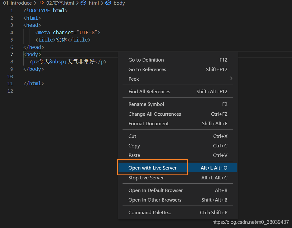
Task: Click the html symbol cube icon
Action: tap(83, 3)
